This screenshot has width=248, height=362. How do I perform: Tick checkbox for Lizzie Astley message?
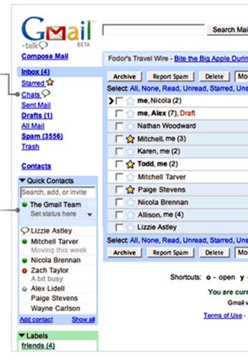[119, 228]
